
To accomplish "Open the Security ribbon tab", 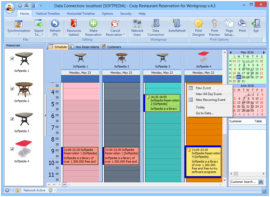I will (x=126, y=14).
